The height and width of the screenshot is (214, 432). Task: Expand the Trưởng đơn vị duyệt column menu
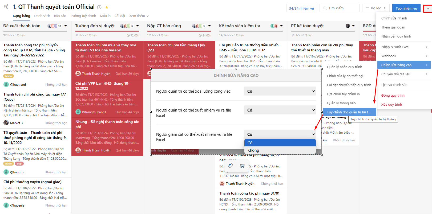tap(138, 26)
